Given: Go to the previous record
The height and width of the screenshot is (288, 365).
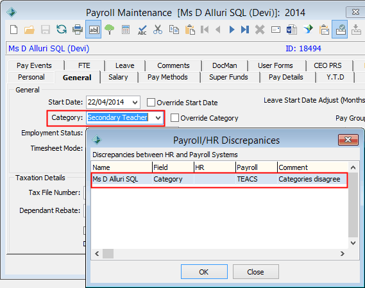Looking at the screenshot, I should tap(218, 30).
